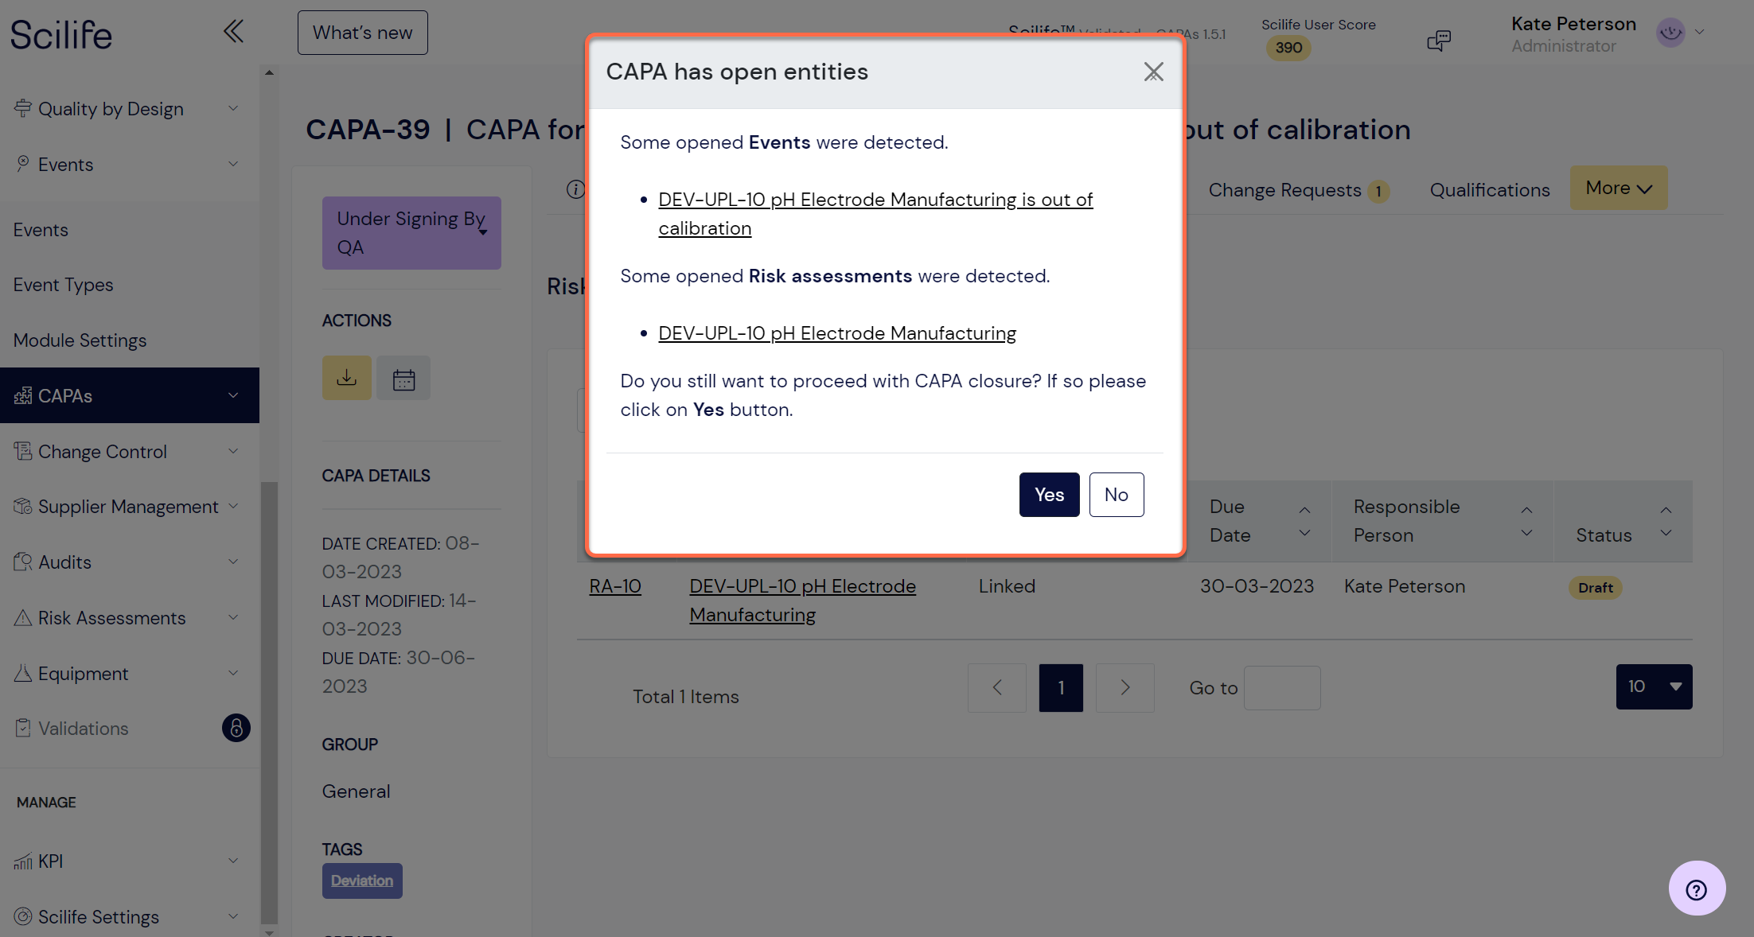Open the DEV-UPL-10 out of calibration event link
The height and width of the screenshot is (937, 1754).
pyautogui.click(x=875, y=214)
